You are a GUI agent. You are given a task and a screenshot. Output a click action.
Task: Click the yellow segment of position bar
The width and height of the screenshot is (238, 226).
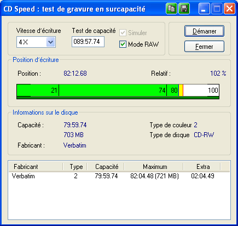(x=181, y=91)
